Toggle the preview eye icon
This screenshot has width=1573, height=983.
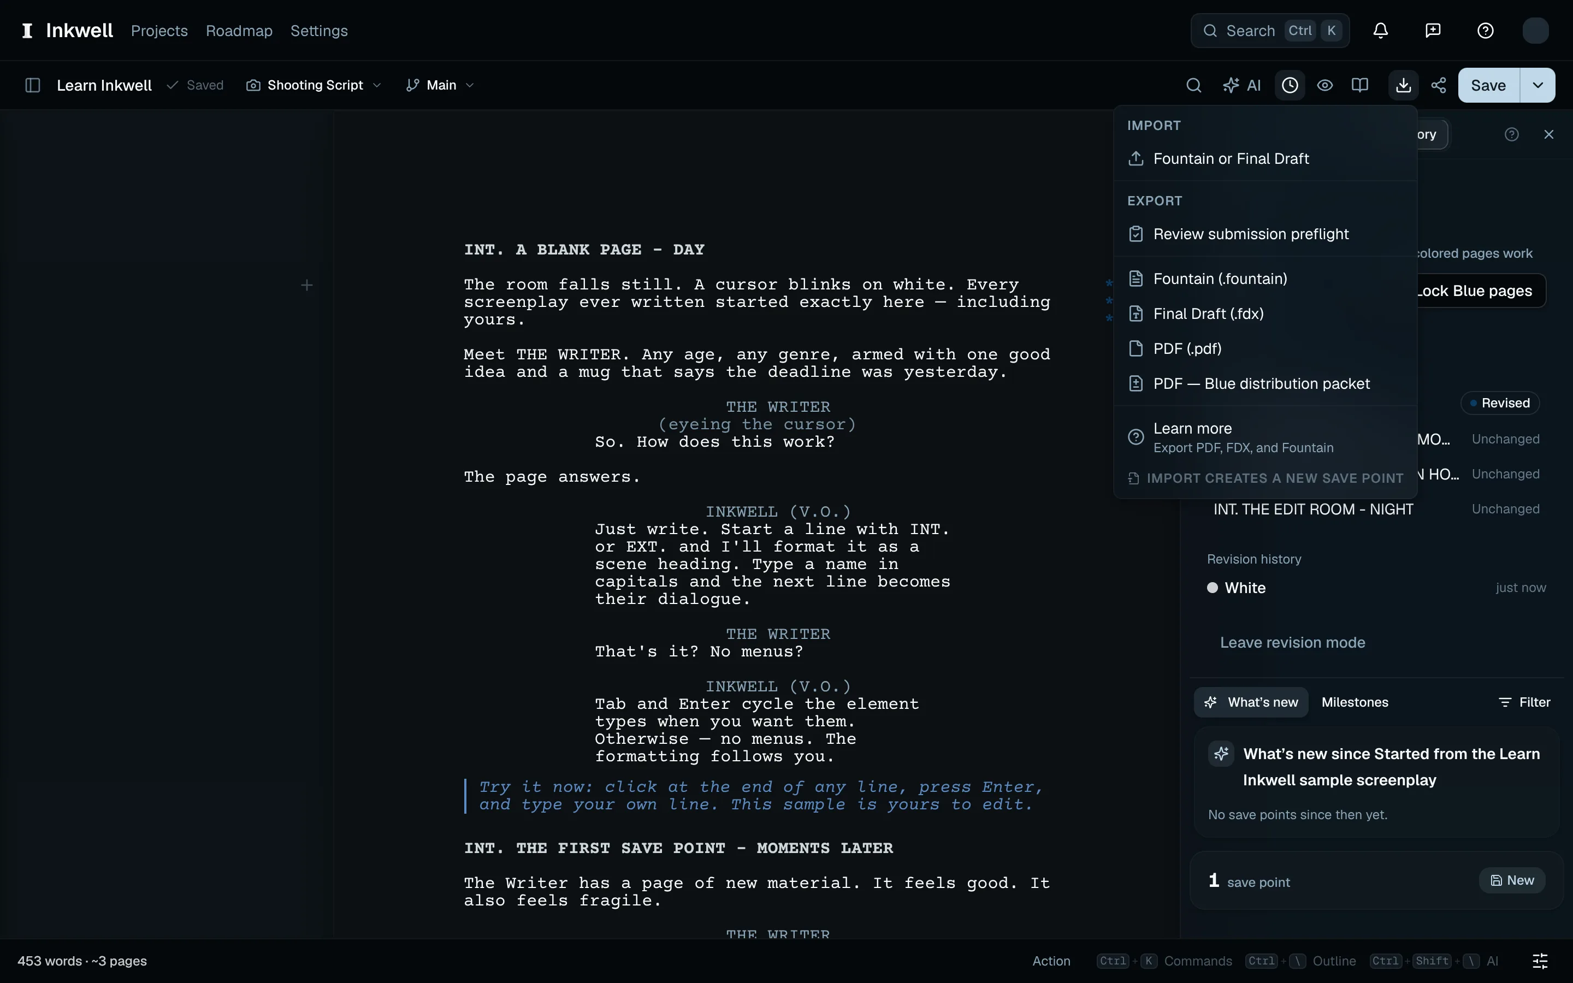point(1324,85)
